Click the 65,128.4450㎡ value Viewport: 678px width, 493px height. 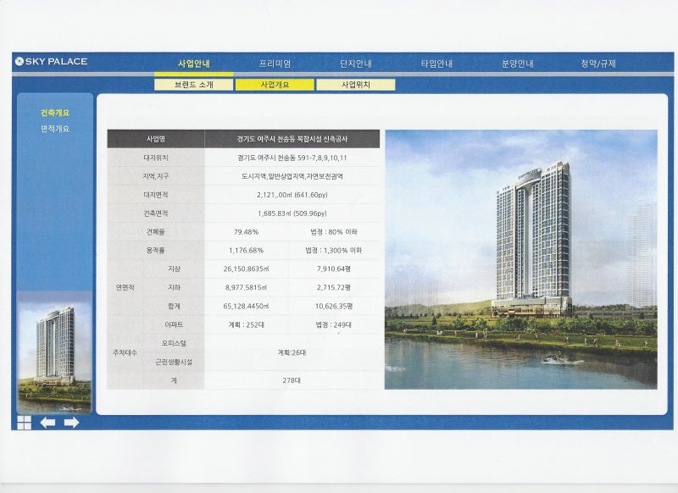(246, 306)
